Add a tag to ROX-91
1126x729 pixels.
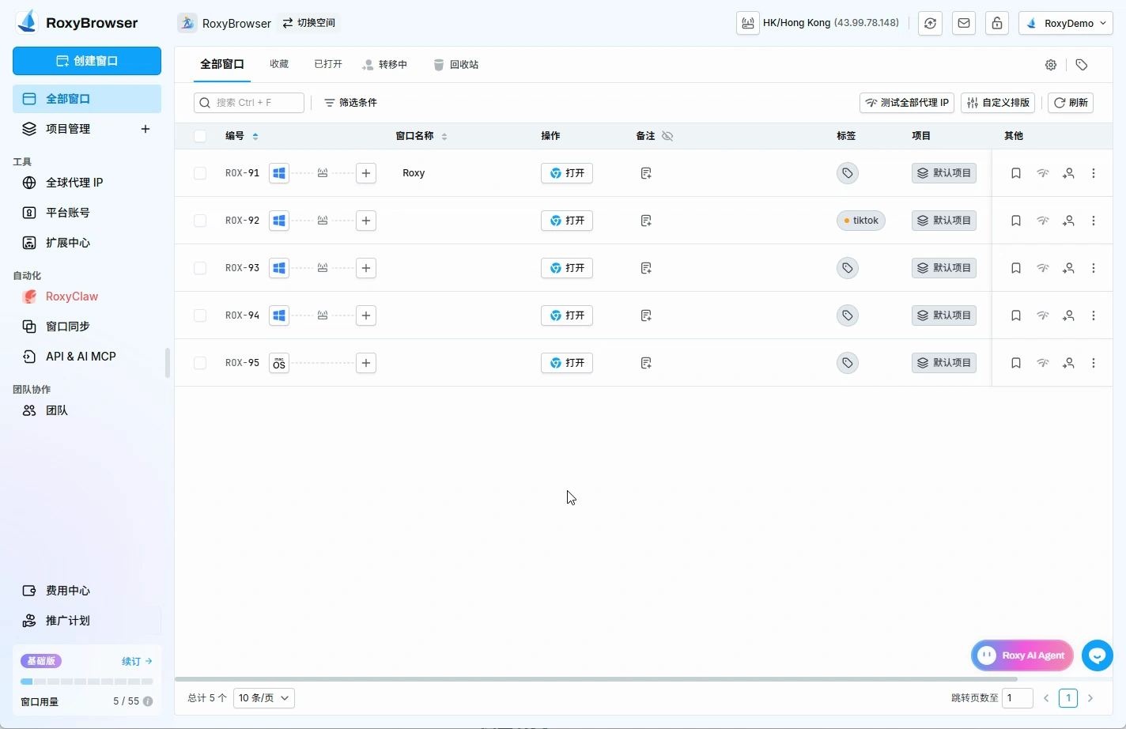(847, 173)
